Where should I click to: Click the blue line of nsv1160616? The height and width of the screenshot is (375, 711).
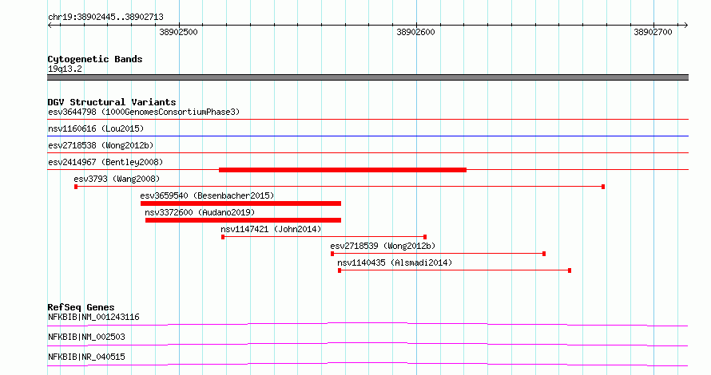tap(367, 136)
